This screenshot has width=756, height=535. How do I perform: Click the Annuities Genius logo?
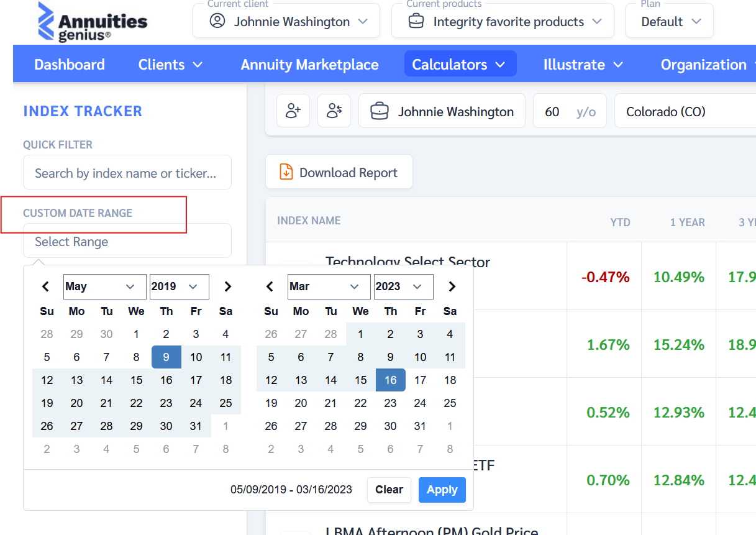tap(93, 22)
